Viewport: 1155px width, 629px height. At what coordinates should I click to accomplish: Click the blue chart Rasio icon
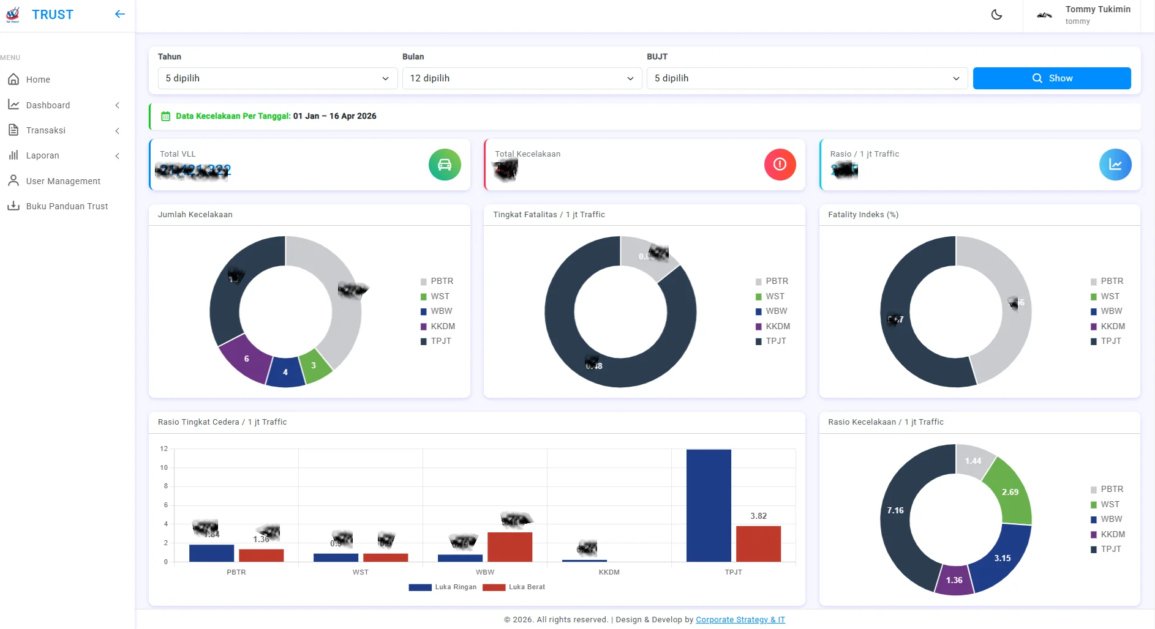[x=1115, y=165]
